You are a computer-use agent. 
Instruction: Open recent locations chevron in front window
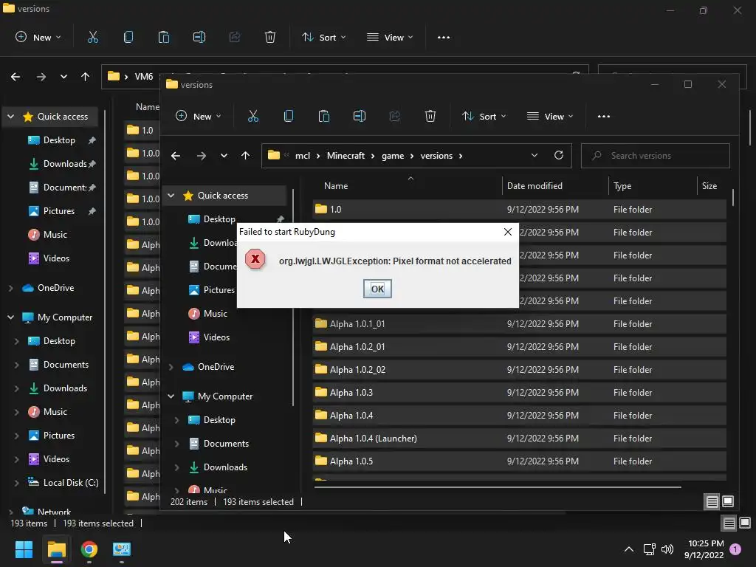click(224, 156)
